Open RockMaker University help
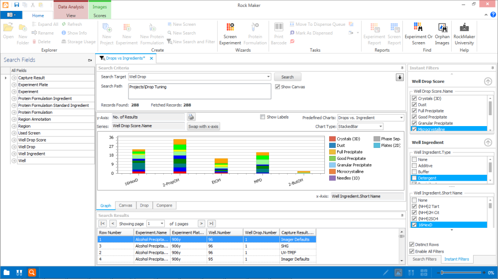 click(x=464, y=34)
